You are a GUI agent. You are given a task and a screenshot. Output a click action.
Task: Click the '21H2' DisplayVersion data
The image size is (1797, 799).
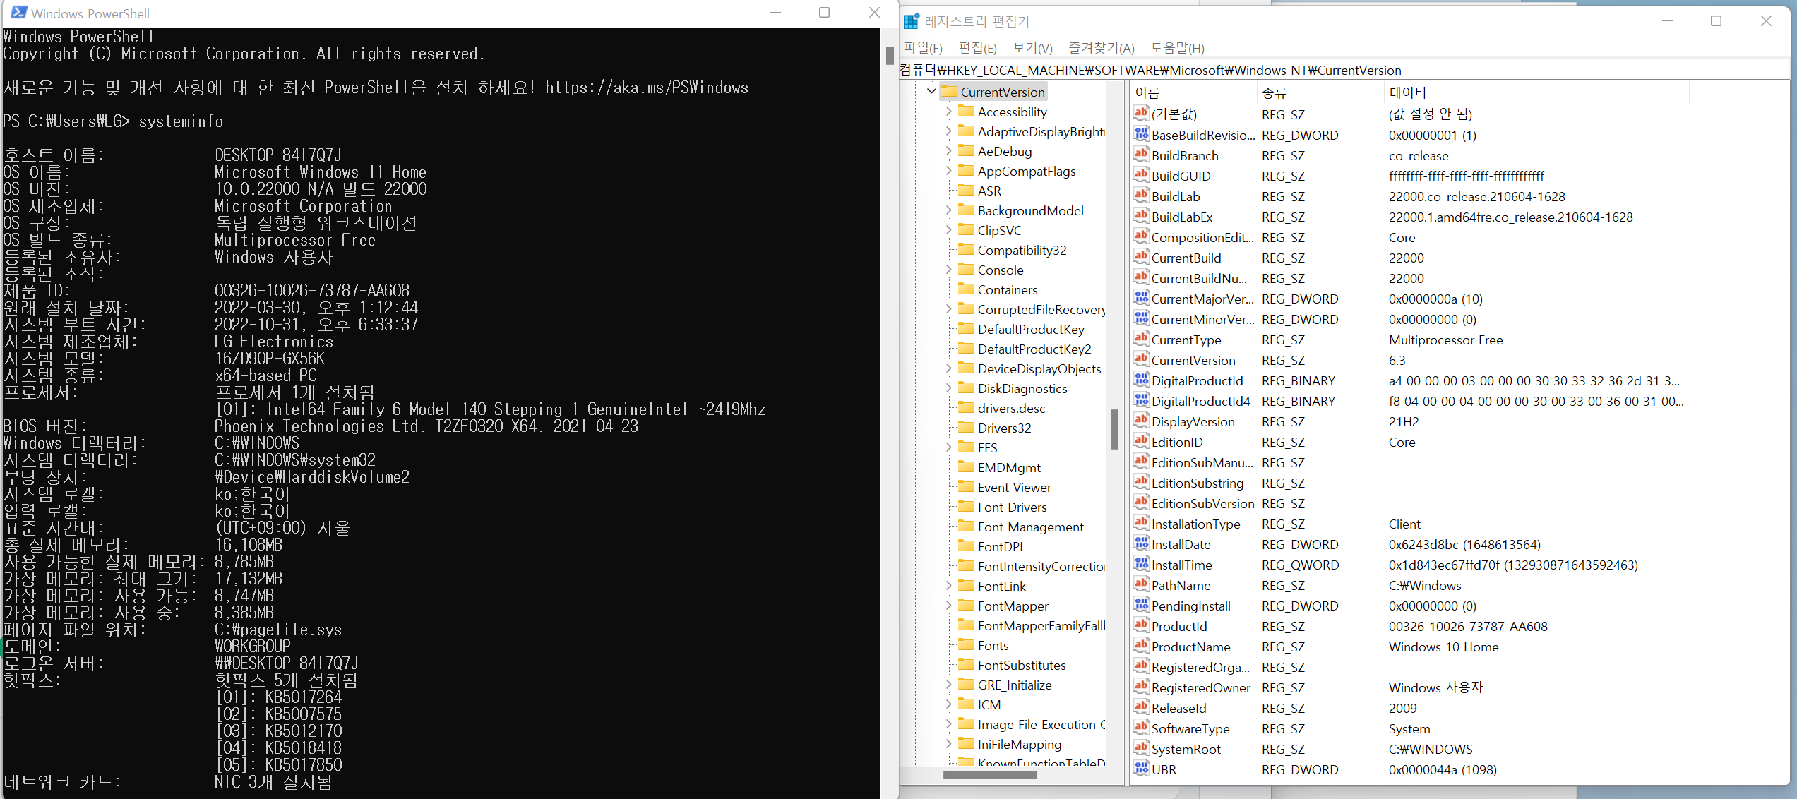click(1403, 421)
